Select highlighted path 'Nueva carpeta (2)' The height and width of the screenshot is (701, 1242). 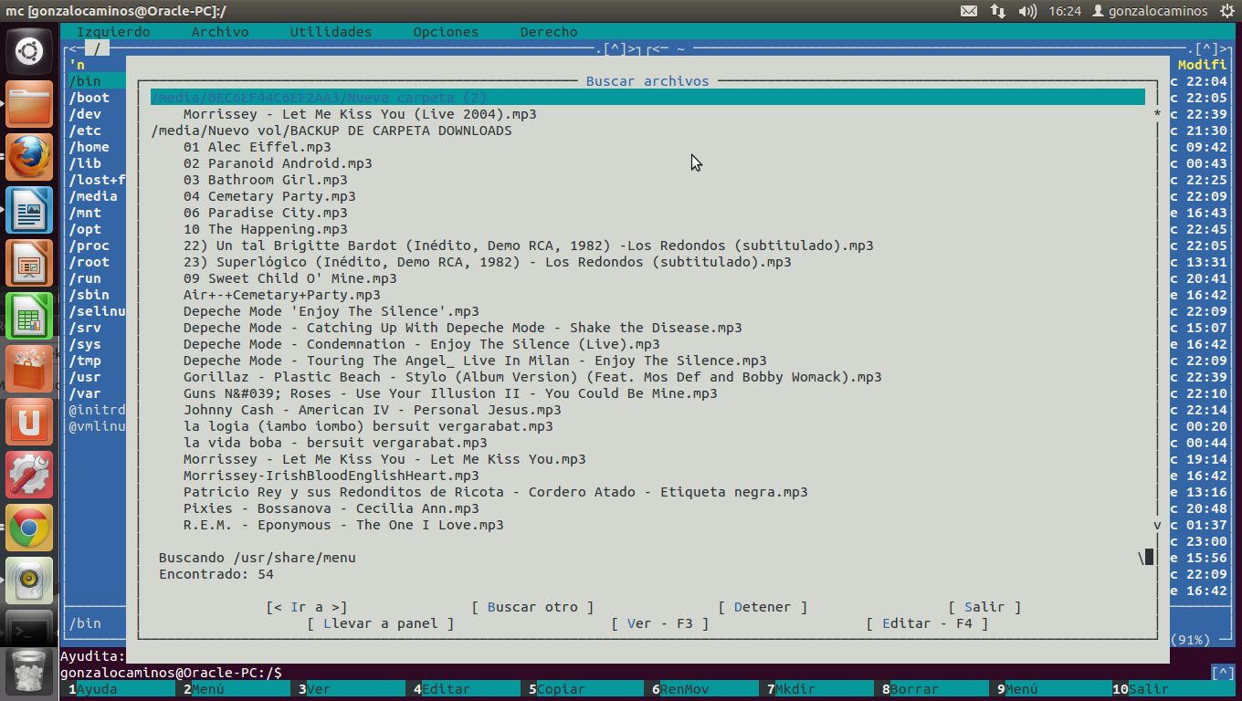click(x=647, y=98)
